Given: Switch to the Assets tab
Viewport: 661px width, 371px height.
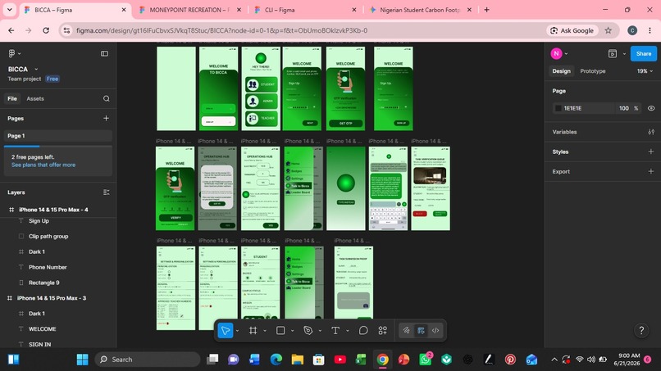Looking at the screenshot, I should coord(35,98).
